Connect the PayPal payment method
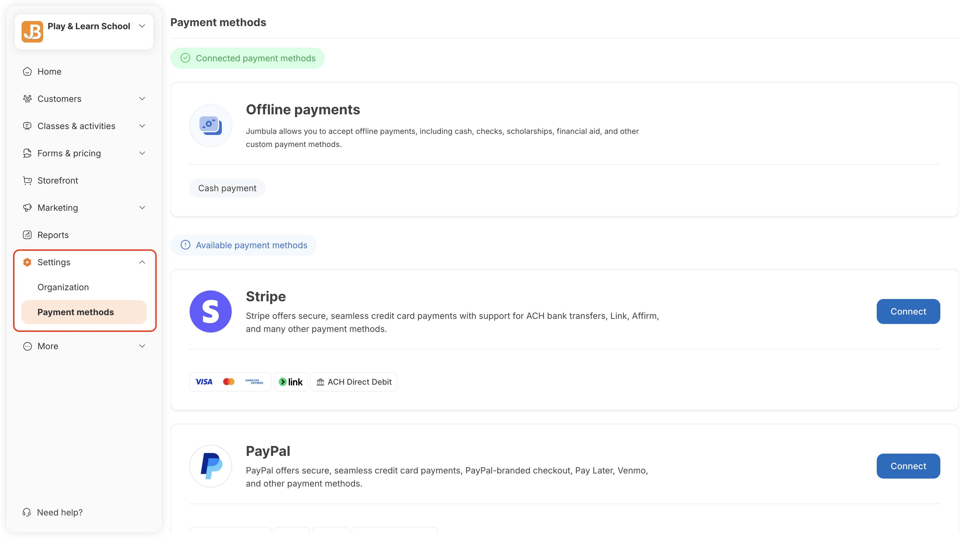 [908, 466]
